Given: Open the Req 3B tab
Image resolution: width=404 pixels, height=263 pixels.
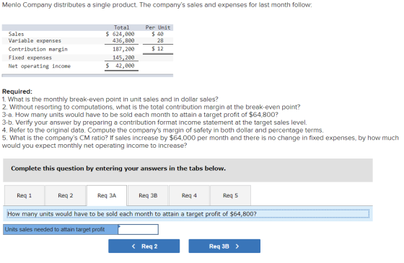Looking at the screenshot, I should click(x=148, y=195).
